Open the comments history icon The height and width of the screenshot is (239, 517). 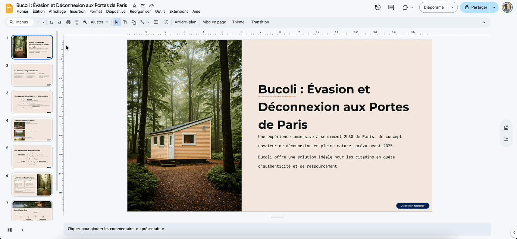[x=391, y=7]
